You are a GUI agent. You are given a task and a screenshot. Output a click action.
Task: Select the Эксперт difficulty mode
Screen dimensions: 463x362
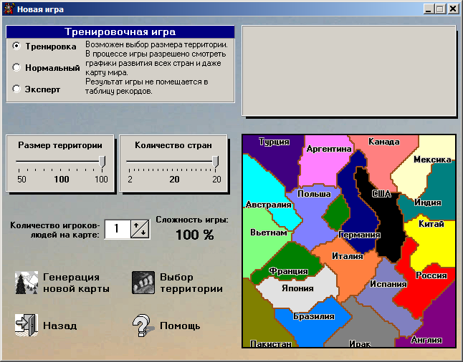[x=16, y=89]
